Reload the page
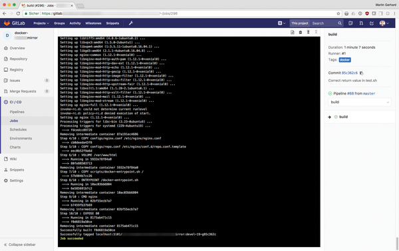Viewport: 399px width, 251px height. point(18,13)
